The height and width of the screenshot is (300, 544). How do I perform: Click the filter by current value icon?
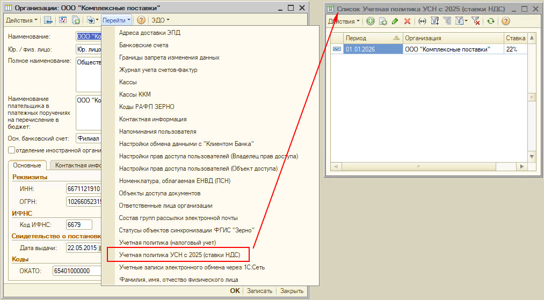coord(447,21)
